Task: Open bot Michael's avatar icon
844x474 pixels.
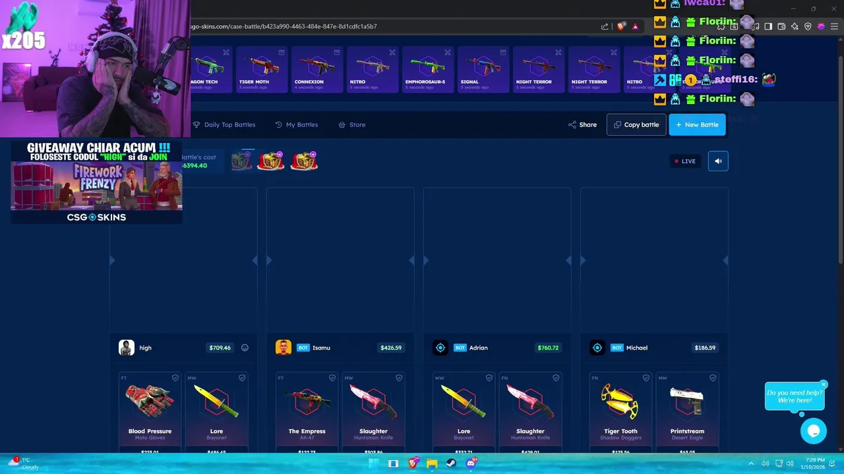Action: click(x=597, y=348)
